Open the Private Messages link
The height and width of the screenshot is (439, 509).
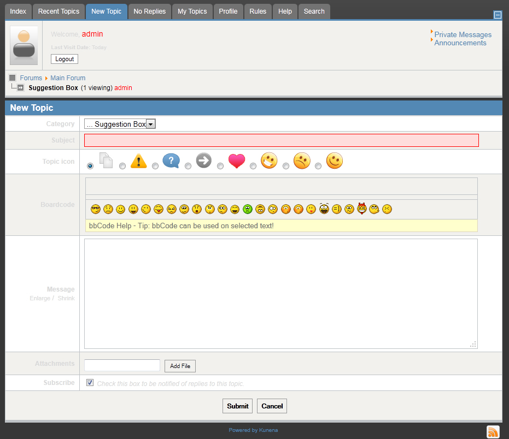463,34
